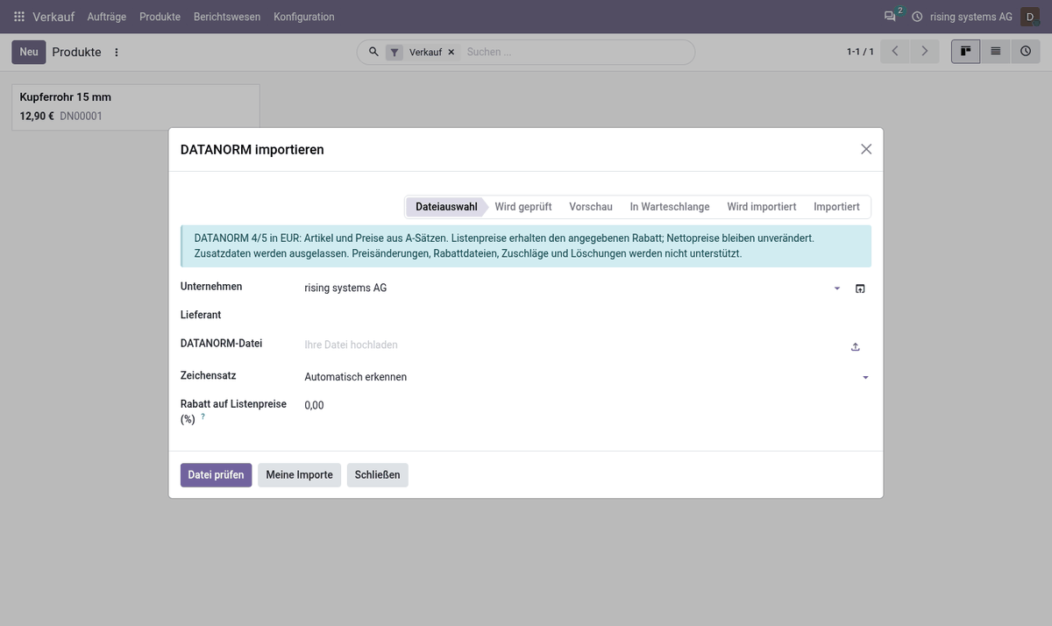Switch to Kanban view
Viewport: 1052px width, 626px height.
pyautogui.click(x=966, y=52)
